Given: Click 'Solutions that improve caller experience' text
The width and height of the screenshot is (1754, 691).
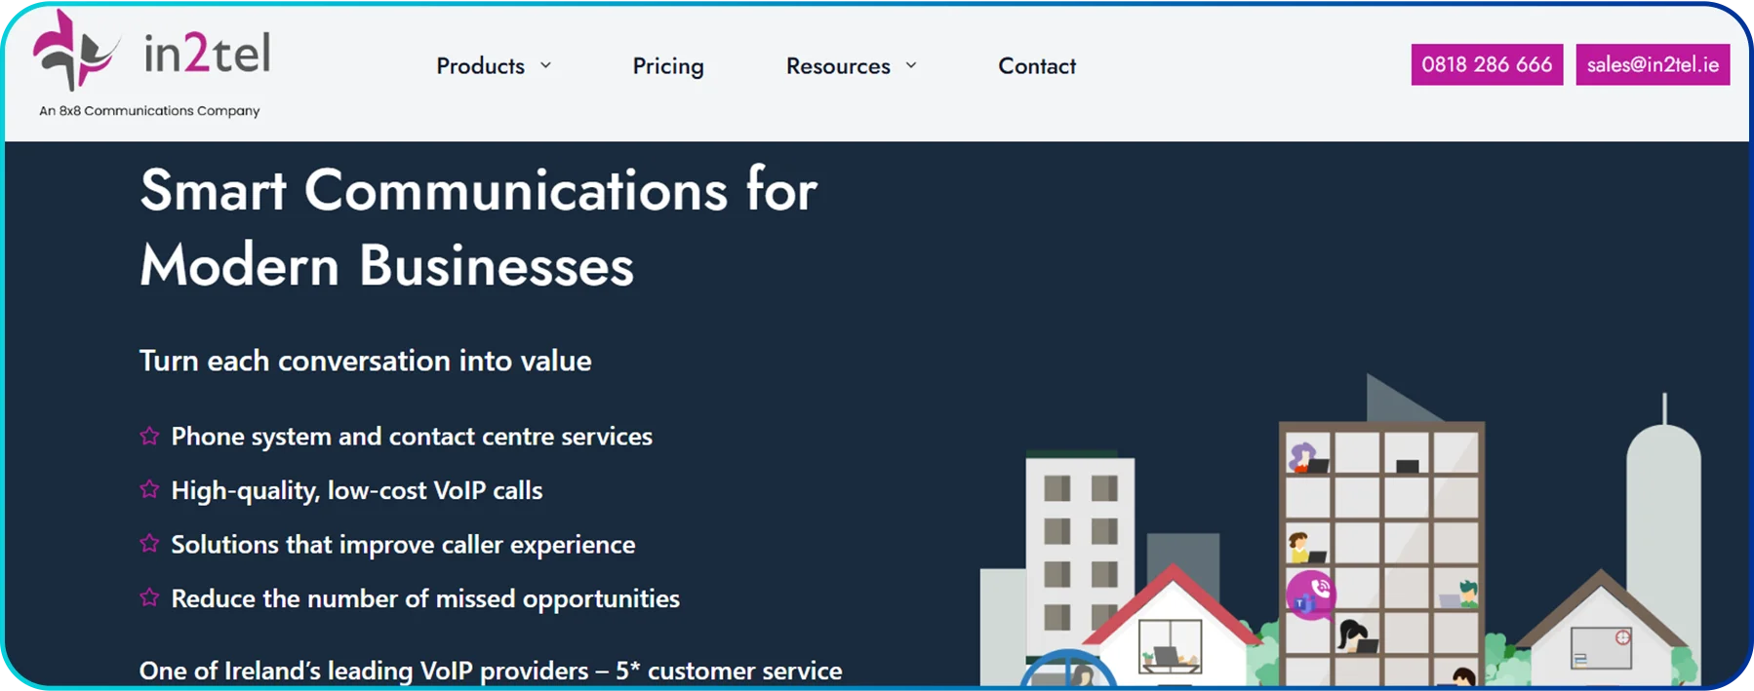Looking at the screenshot, I should tap(403, 544).
